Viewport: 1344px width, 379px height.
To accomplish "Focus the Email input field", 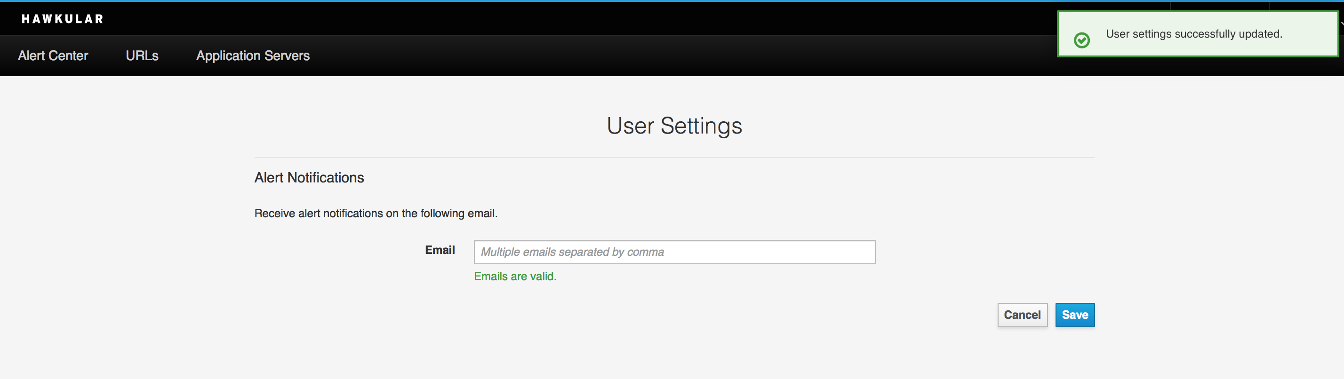I will click(674, 252).
